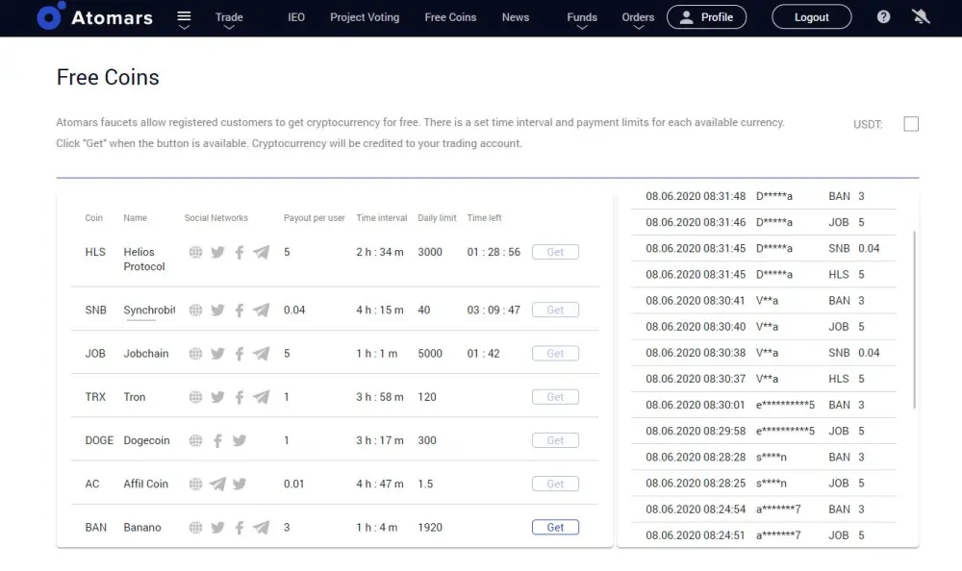Screen dimensions: 962x571
Task: Click the Atomars logo icon
Action: 51,16
